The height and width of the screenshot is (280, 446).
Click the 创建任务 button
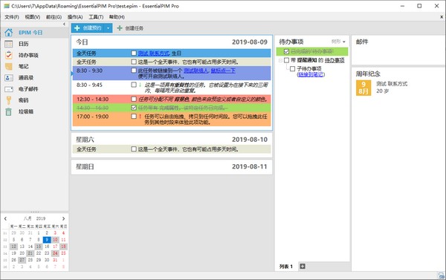pyautogui.click(x=130, y=28)
